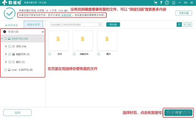Screen dimensions: 196x119
Task: Focus the file name search field
Action: point(76,25)
